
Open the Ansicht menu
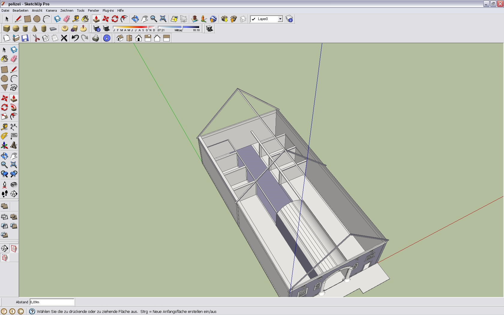(x=37, y=10)
